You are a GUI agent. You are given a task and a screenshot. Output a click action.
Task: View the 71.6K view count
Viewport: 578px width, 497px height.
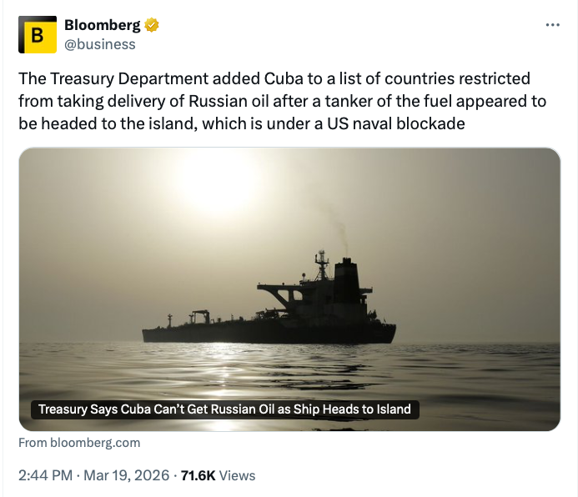point(198,475)
